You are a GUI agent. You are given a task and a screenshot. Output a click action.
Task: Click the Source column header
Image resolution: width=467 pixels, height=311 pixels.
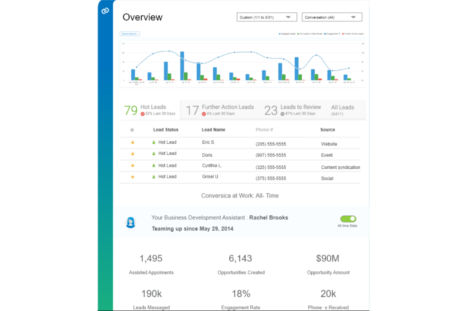328,130
